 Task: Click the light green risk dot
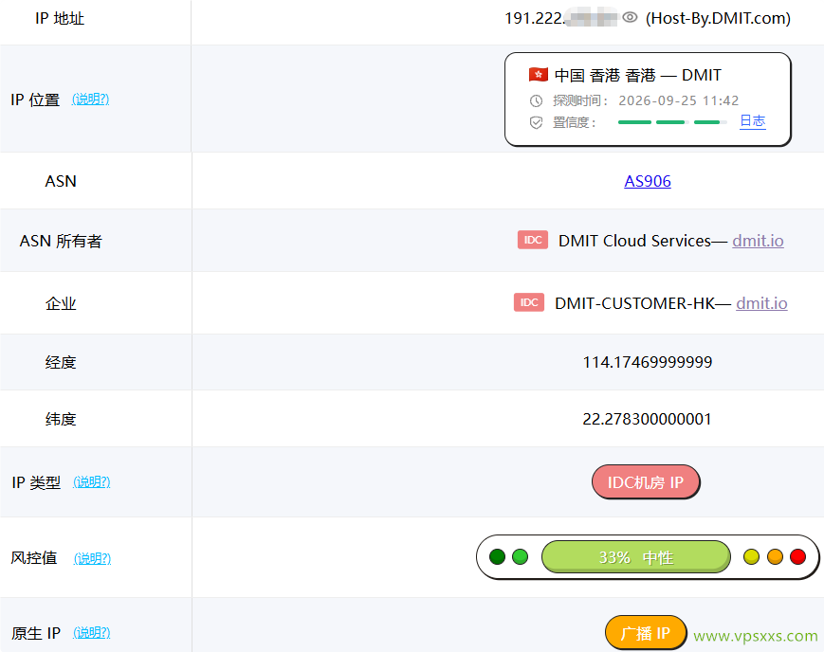[x=521, y=557]
